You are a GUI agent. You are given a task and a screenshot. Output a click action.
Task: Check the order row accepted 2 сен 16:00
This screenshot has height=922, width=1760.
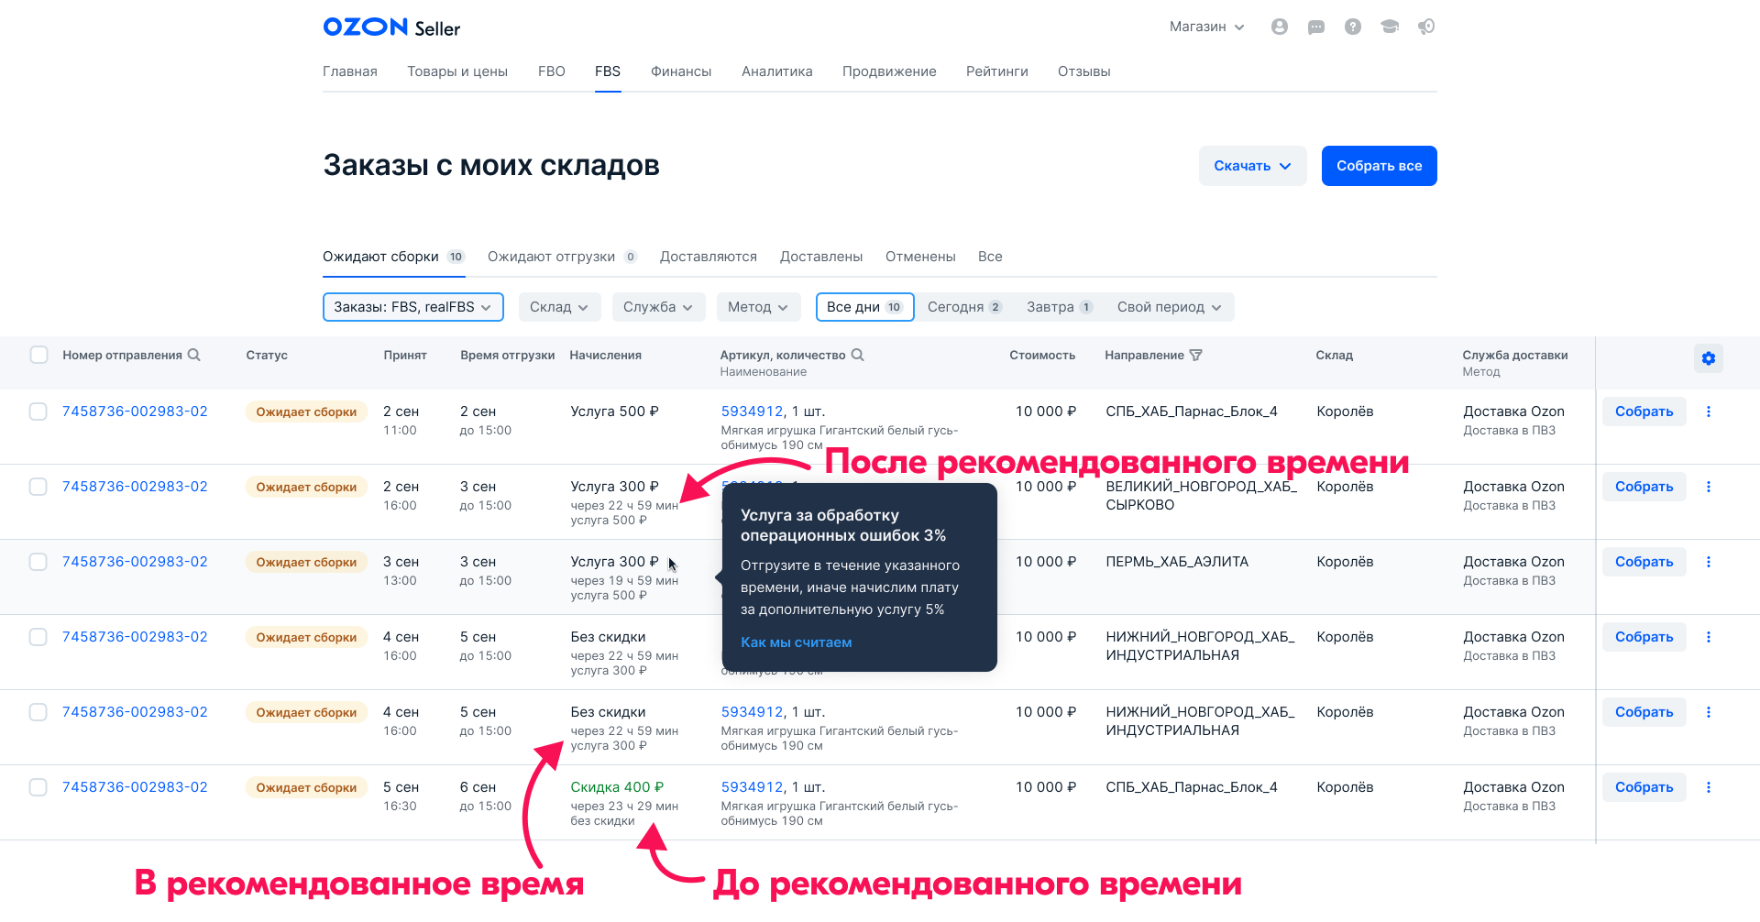click(38, 487)
